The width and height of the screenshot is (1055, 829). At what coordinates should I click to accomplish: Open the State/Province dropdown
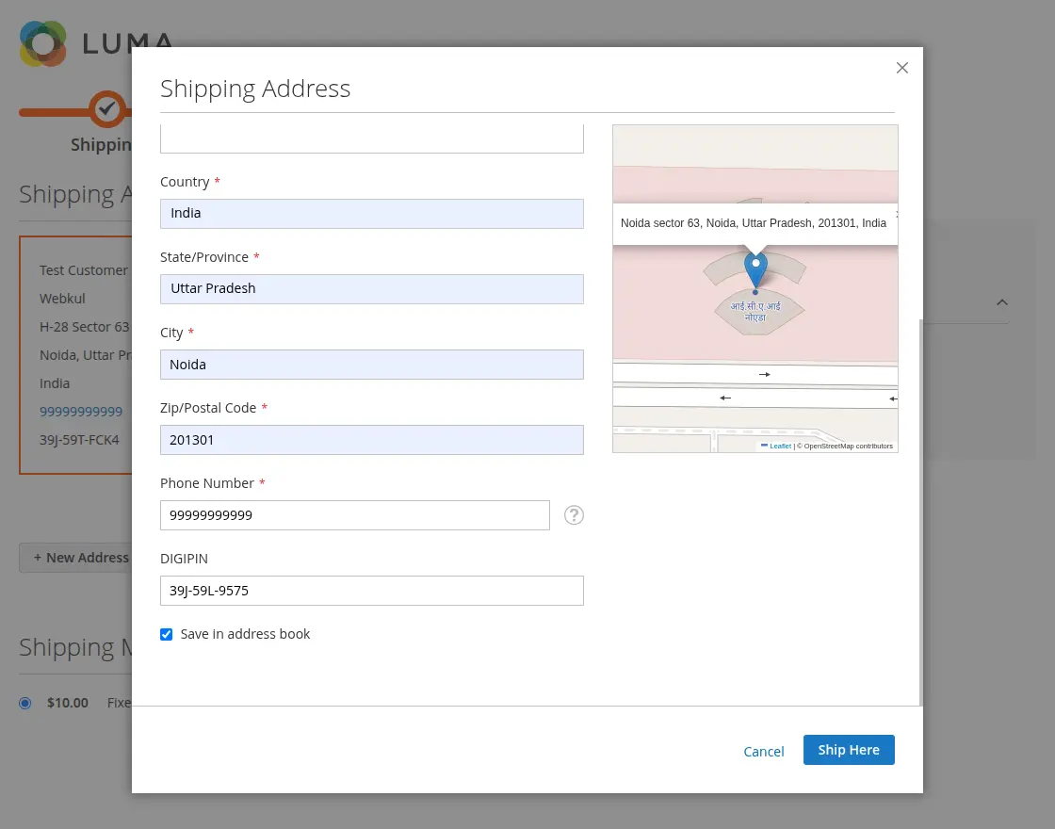click(x=372, y=288)
